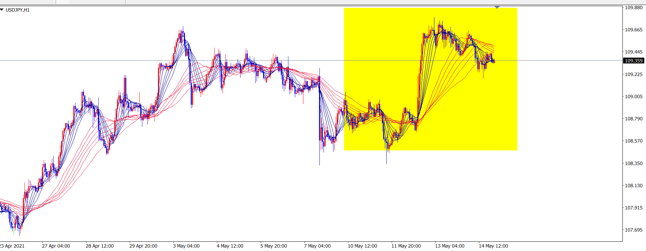The width and height of the screenshot is (646, 251).
Task: Click the 109.005 price axis label
Action: [634, 97]
